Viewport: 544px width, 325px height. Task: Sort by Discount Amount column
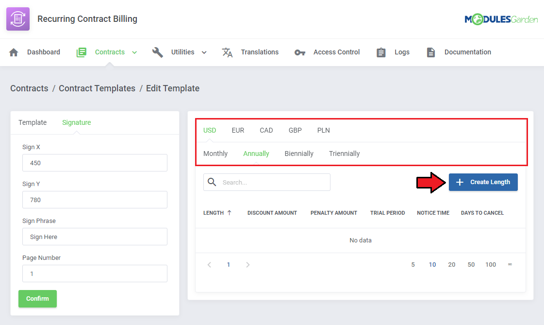pos(272,213)
